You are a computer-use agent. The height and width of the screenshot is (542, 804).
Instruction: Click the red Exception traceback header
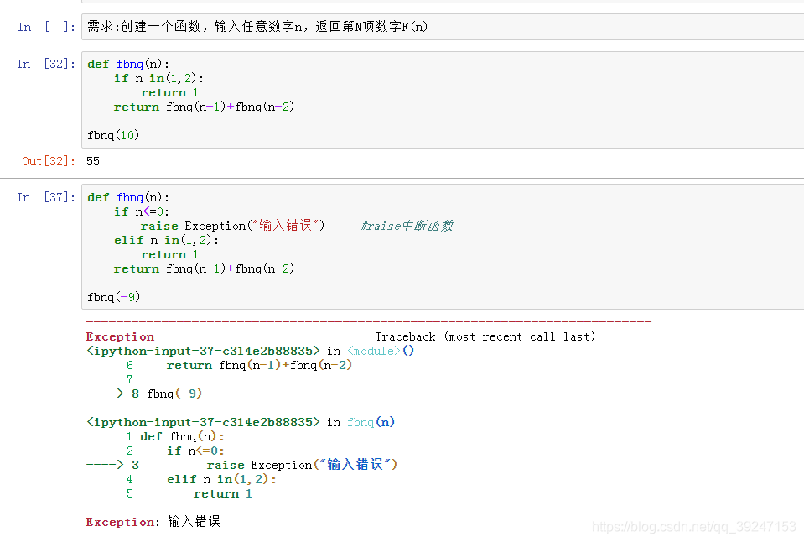120,336
